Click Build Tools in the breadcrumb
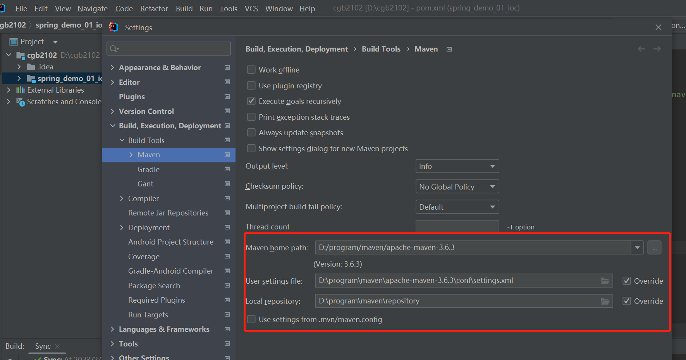 point(381,49)
